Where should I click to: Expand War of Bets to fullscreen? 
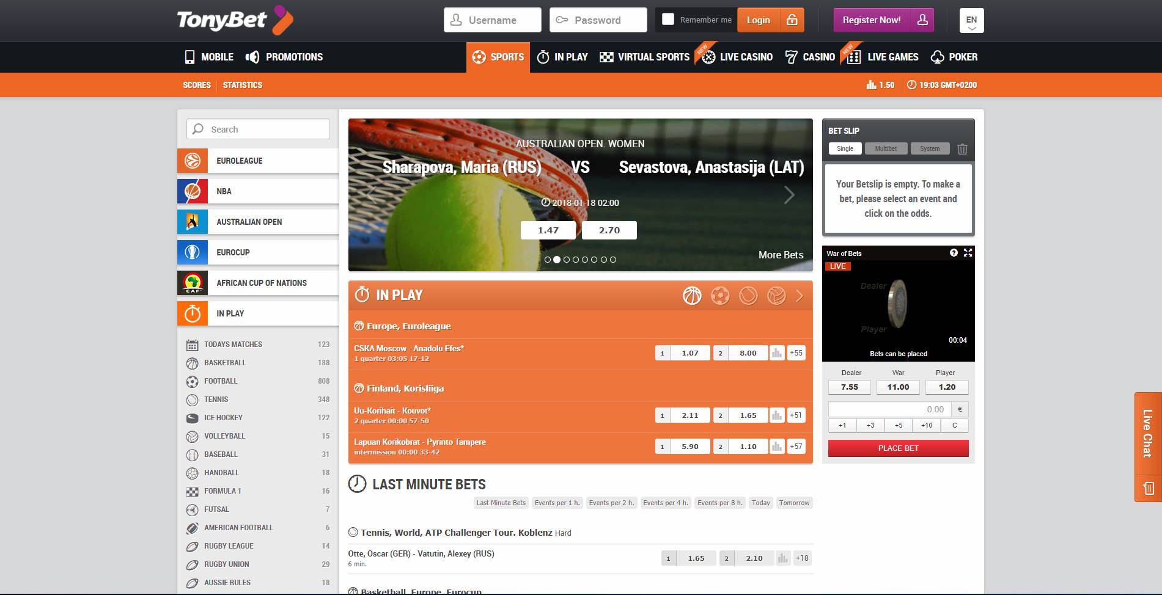(x=968, y=253)
